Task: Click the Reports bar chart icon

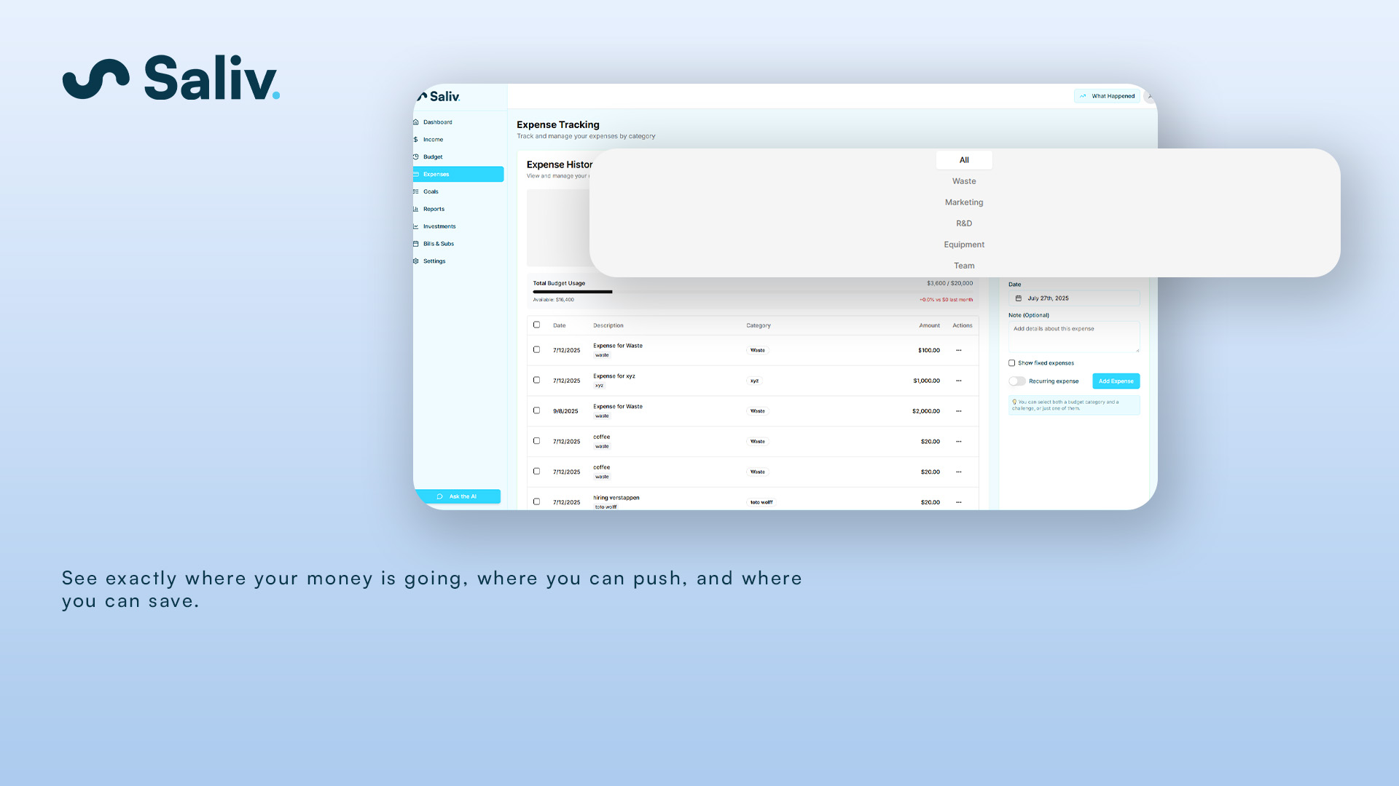Action: pyautogui.click(x=416, y=209)
